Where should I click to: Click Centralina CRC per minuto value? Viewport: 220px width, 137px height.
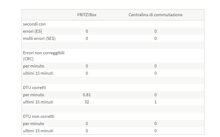155,66
